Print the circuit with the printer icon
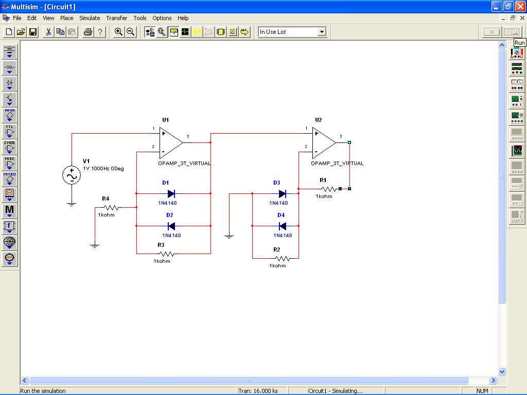The image size is (527, 395). tap(87, 32)
